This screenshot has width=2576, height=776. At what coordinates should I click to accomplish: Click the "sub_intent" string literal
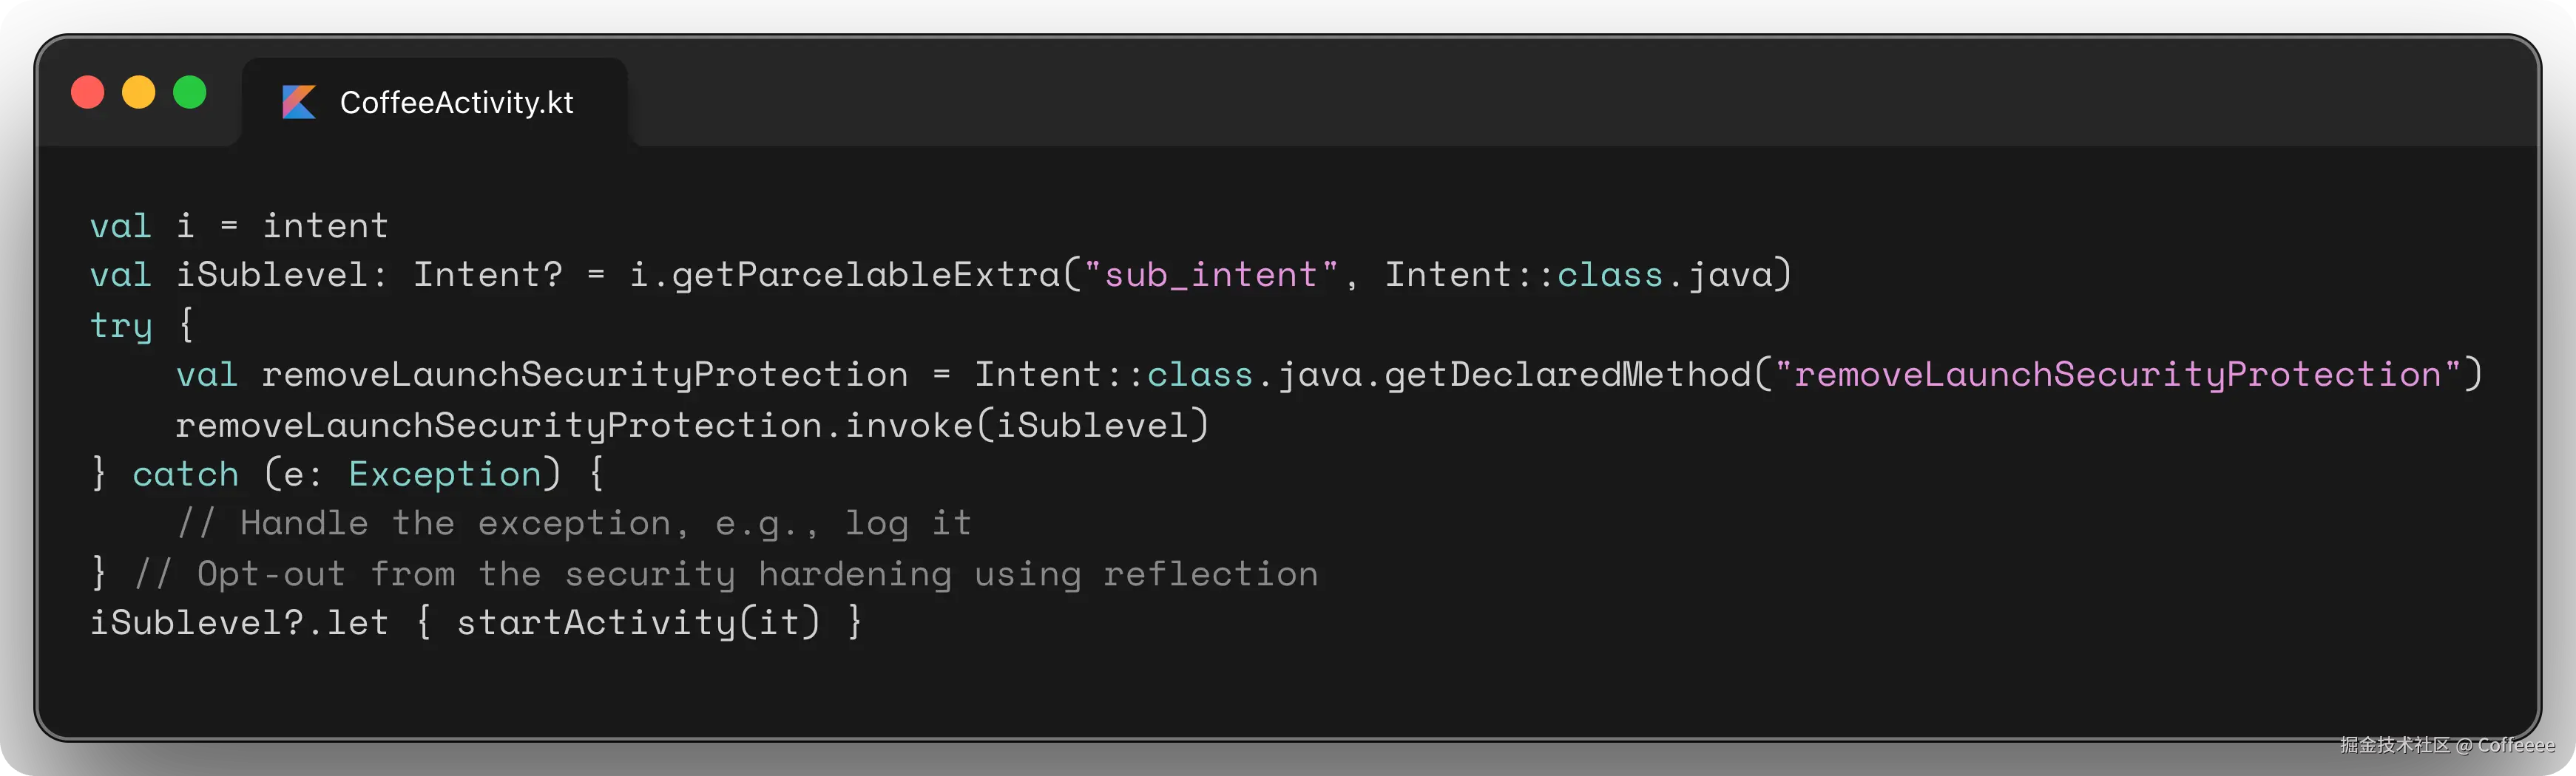(1210, 275)
